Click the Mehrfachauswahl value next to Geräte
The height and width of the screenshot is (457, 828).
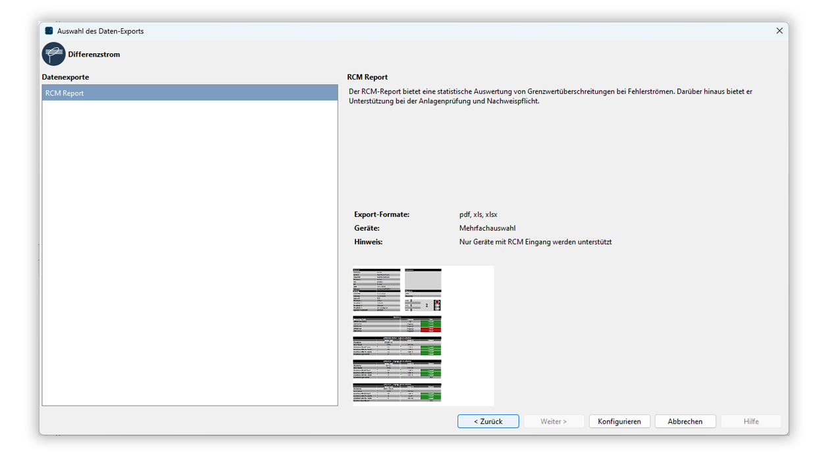pos(487,228)
